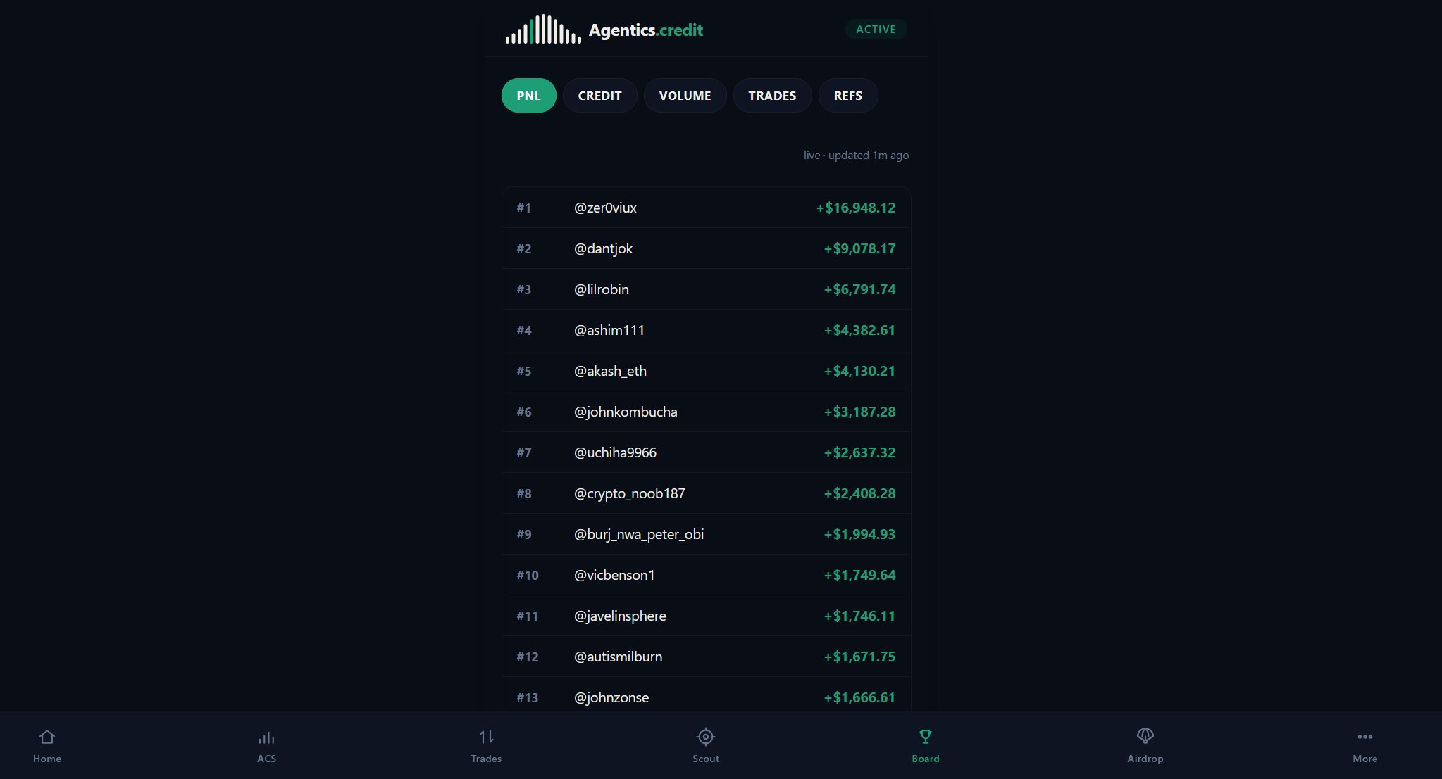The height and width of the screenshot is (779, 1442).
Task: Click the +$4,130.21 PNL value
Action: pyautogui.click(x=859, y=371)
